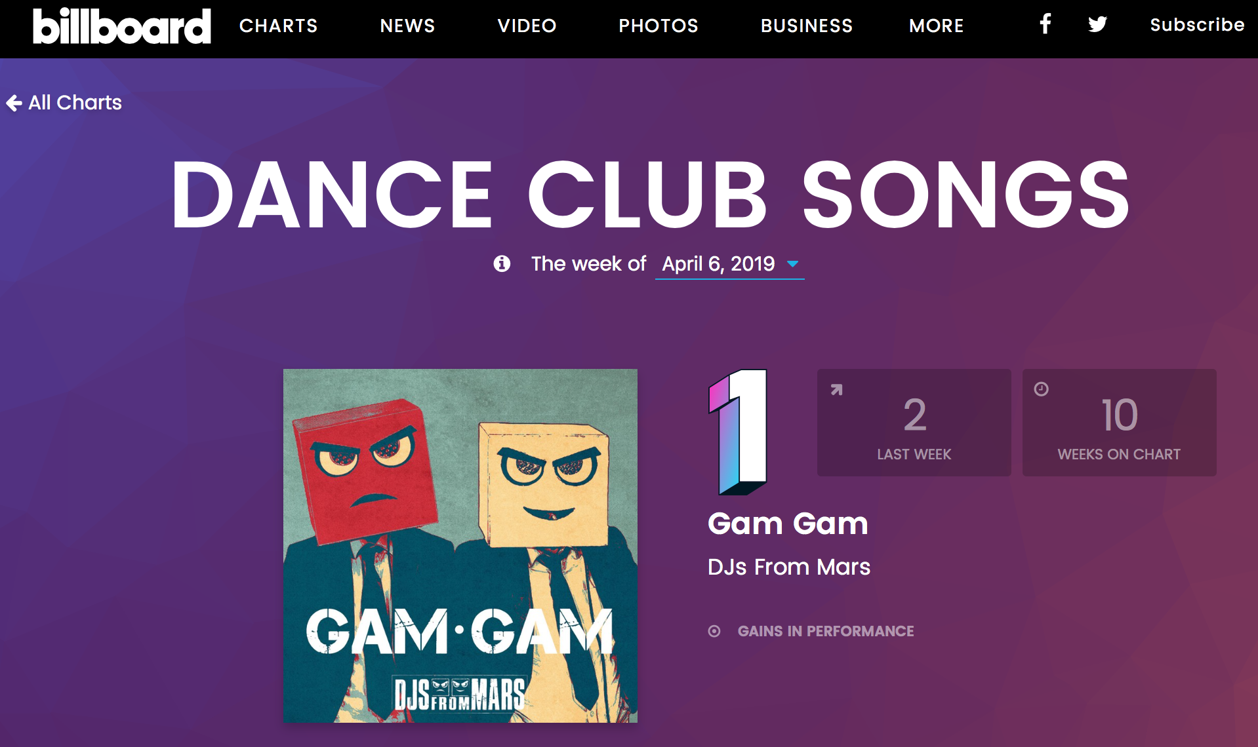The width and height of the screenshot is (1258, 747).
Task: Navigate to the PHOTOS section
Action: 659,26
